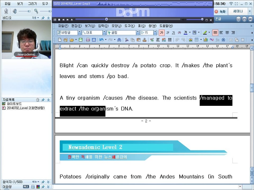Click the print preview icon
The image size is (254, 190).
(94, 40)
